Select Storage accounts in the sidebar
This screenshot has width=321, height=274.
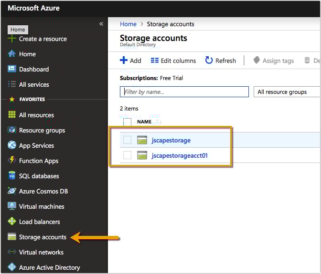pos(43,237)
